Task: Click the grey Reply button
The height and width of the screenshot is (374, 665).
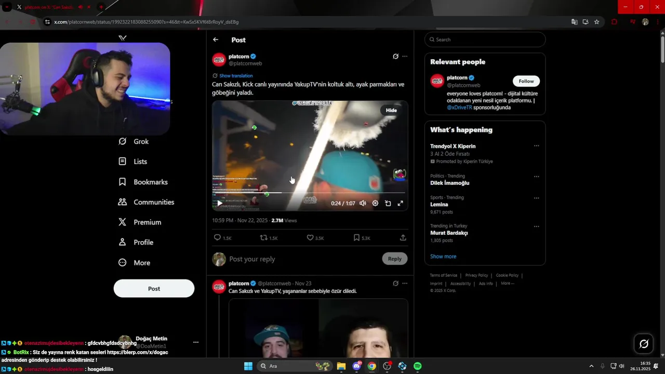Action: [395, 259]
